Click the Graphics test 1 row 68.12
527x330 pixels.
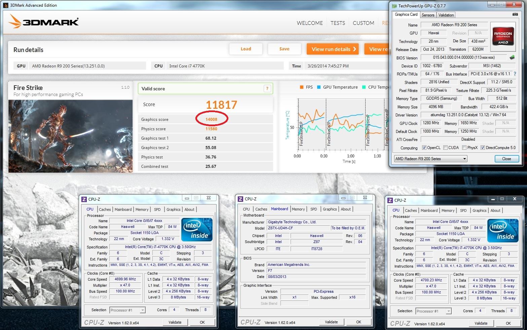(205, 138)
